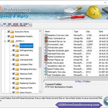Uncheck the _RATIN~1 checkbox
108x108 pixels.
tap(9, 41)
